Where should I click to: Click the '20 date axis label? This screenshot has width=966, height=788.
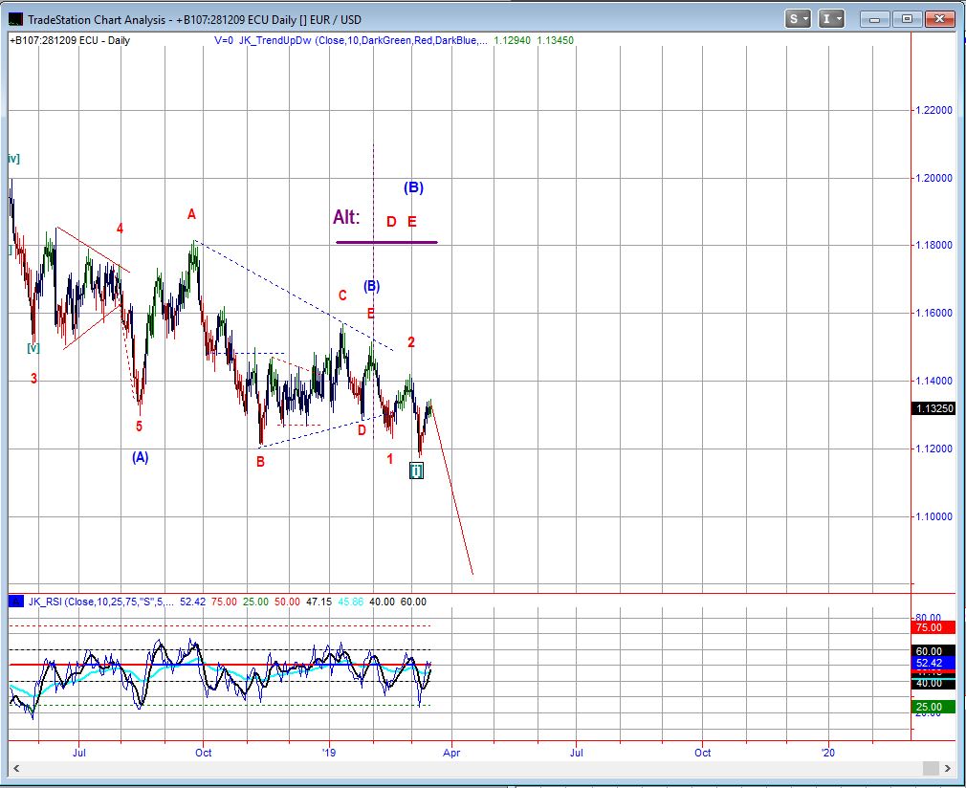pyautogui.click(x=828, y=753)
